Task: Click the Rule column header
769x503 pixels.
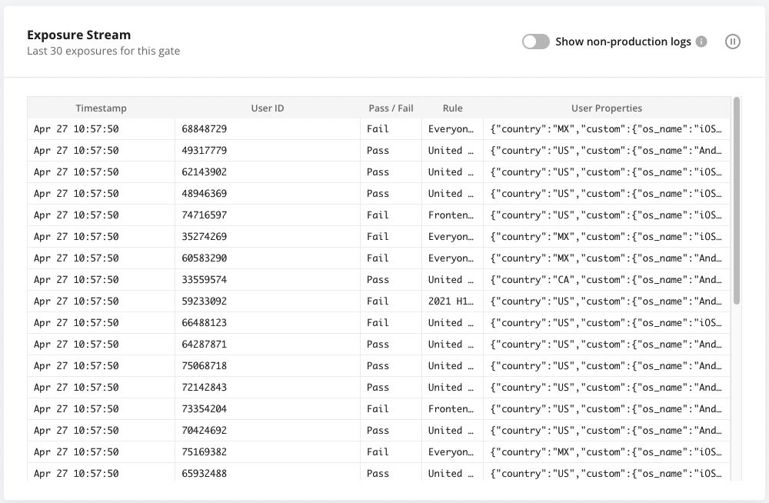Action: tap(452, 108)
